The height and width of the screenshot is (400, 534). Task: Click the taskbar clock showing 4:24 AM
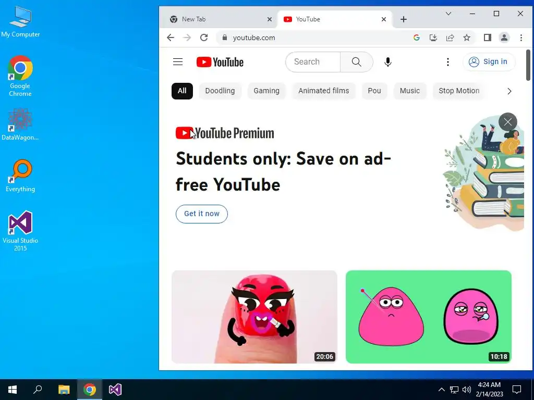coord(489,390)
